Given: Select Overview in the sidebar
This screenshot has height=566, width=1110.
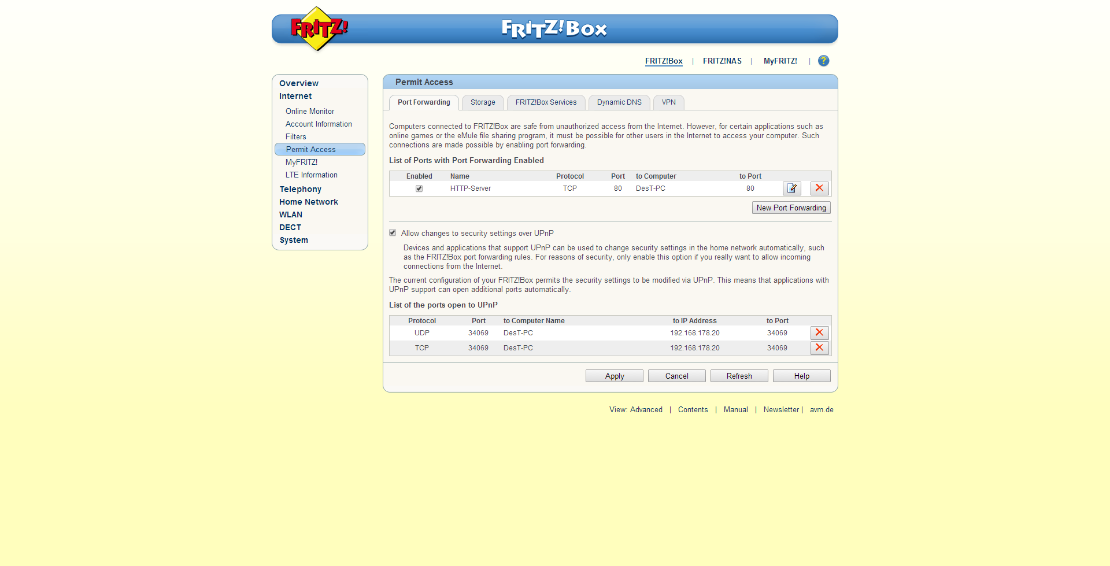Looking at the screenshot, I should (x=299, y=83).
